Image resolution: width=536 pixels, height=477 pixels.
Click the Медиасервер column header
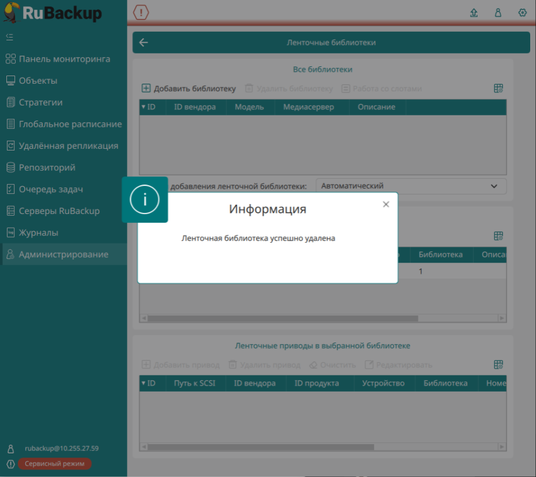click(x=308, y=107)
